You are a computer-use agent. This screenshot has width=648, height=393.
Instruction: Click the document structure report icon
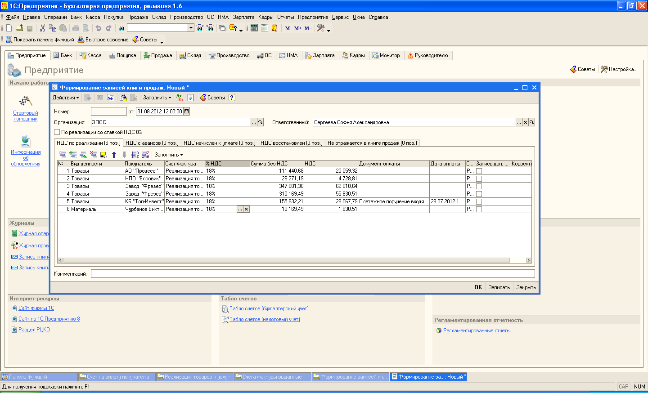(190, 98)
